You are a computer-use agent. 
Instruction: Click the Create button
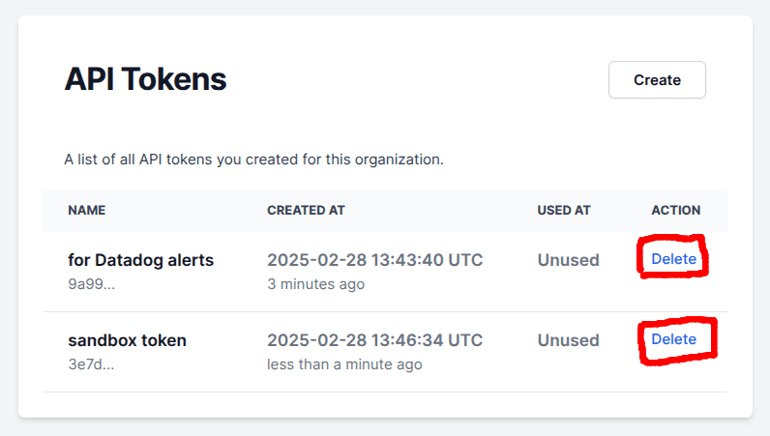[657, 80]
